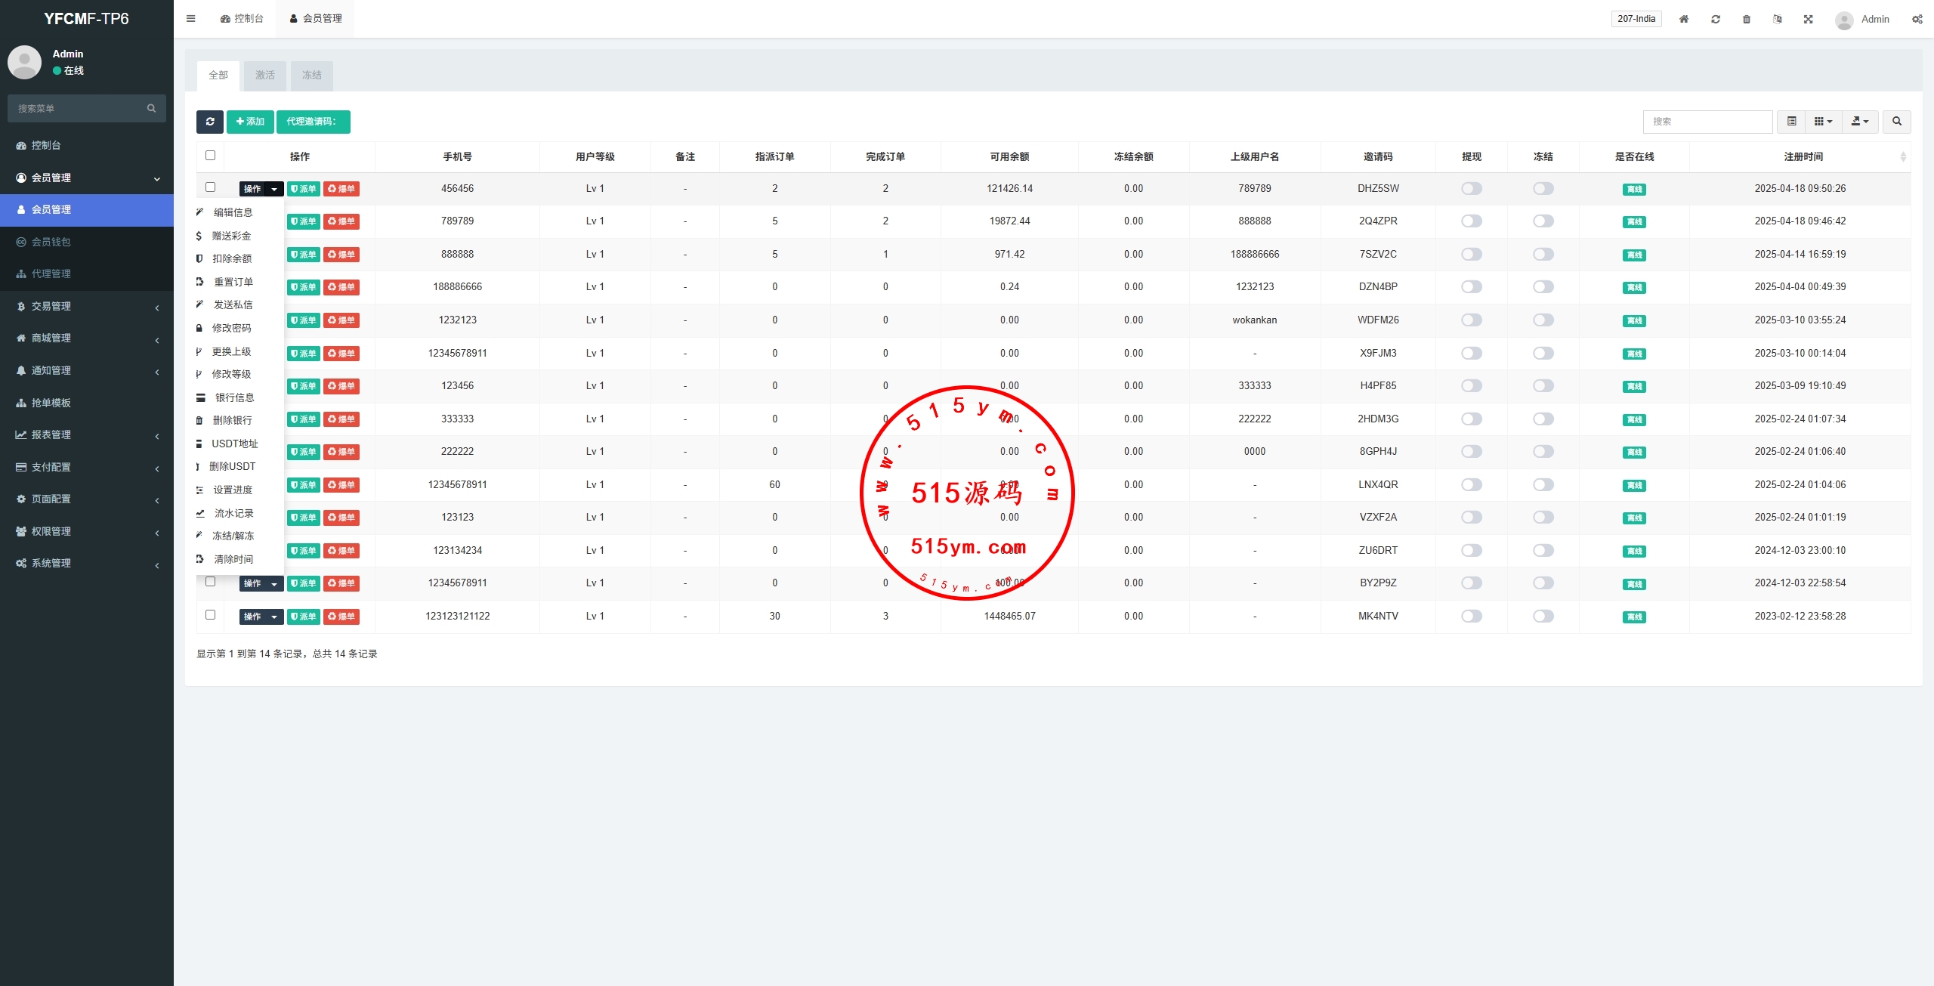The width and height of the screenshot is (1934, 986).
Task: Select 修改密码 in the operations menu
Action: 231,328
